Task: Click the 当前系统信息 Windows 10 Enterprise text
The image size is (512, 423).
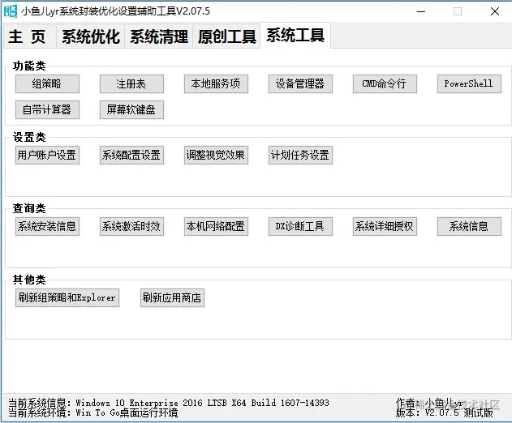Action: [x=169, y=403]
